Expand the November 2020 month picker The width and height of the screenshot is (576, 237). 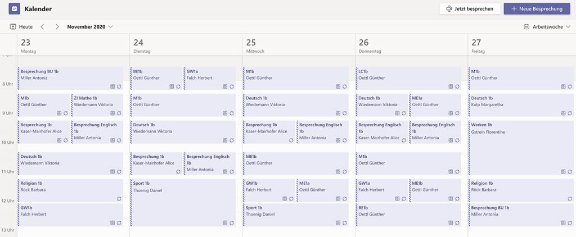90,27
